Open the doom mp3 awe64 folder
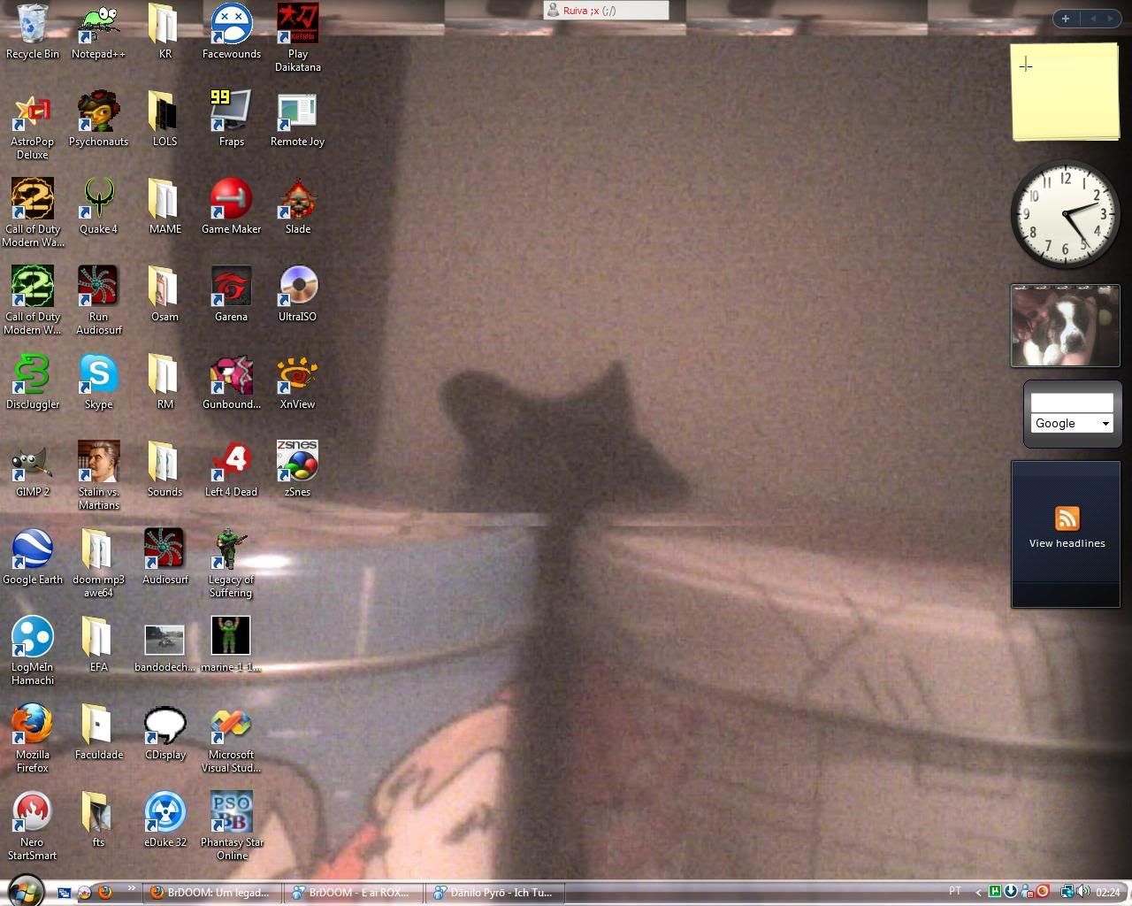Viewport: 1132px width, 906px height. coord(98,563)
